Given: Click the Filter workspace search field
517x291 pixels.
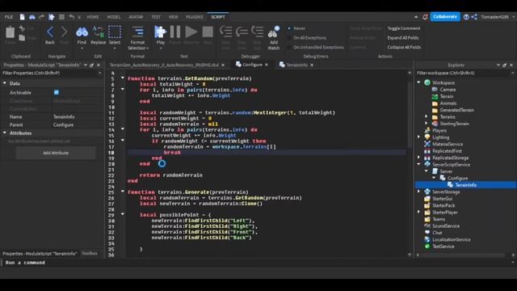Looking at the screenshot, I should (464, 73).
